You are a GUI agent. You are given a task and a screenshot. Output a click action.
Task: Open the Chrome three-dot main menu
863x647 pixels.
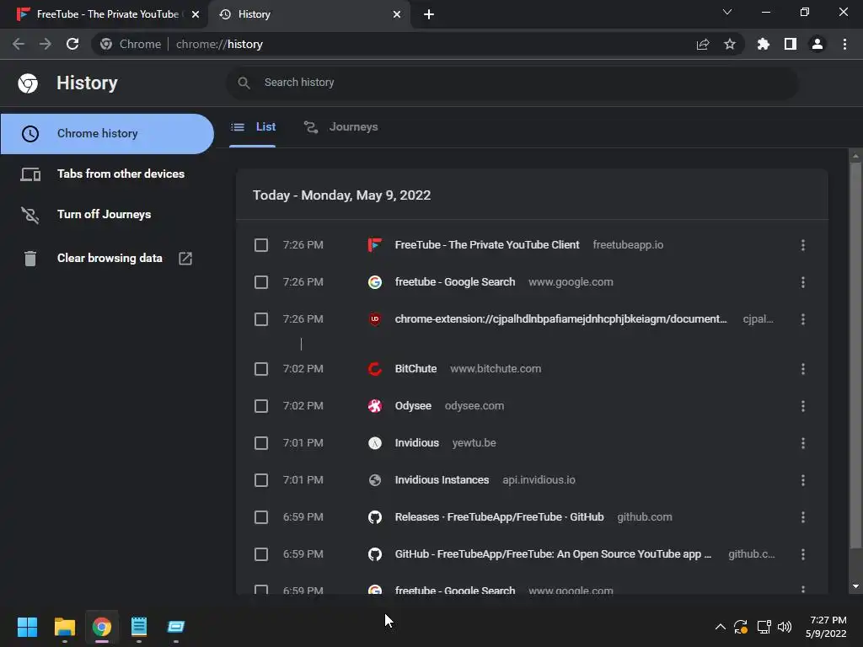pos(844,44)
